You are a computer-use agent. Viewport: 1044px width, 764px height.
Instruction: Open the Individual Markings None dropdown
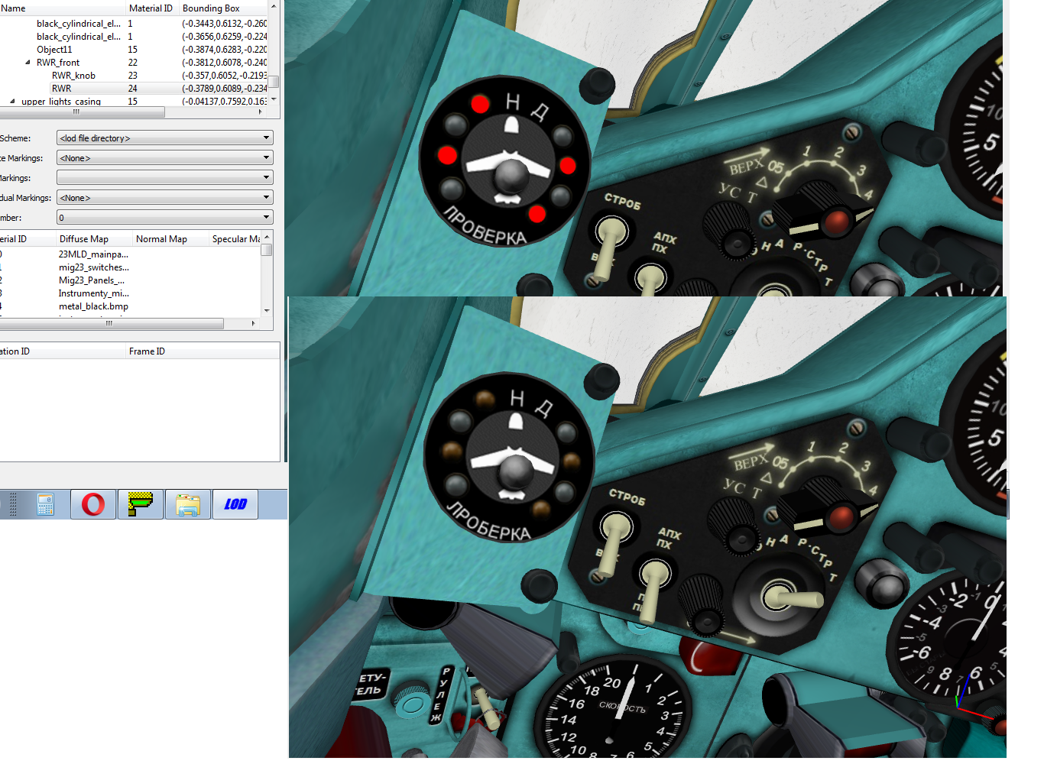click(x=165, y=198)
